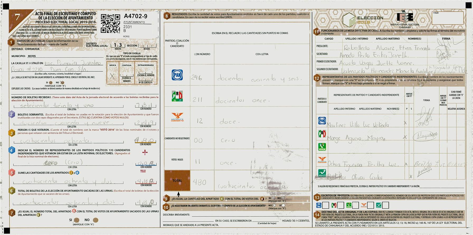This screenshot has height=235, width=473.
Task: Click the Firma column header in section 11
Action: 446,39
